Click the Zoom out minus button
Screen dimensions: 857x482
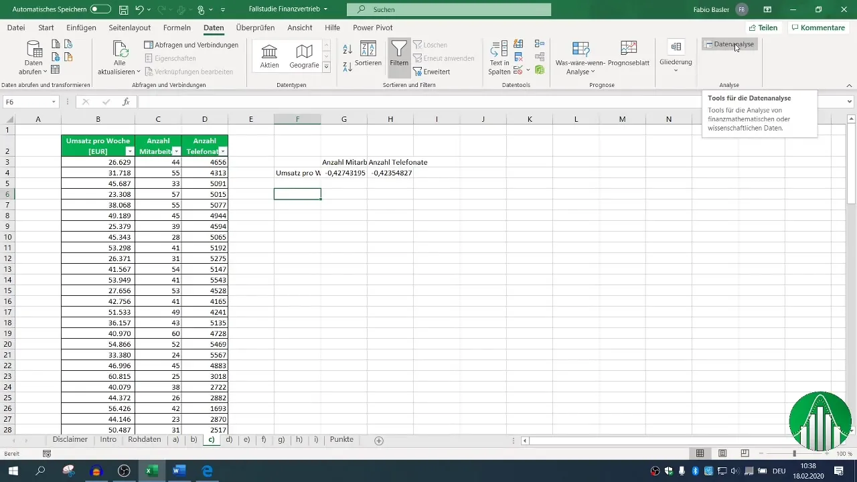(x=761, y=453)
